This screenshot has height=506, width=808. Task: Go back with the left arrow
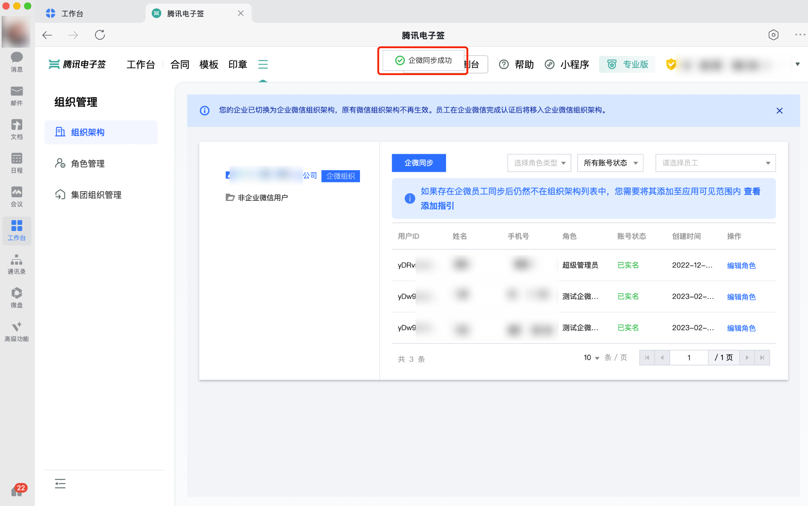coord(47,35)
